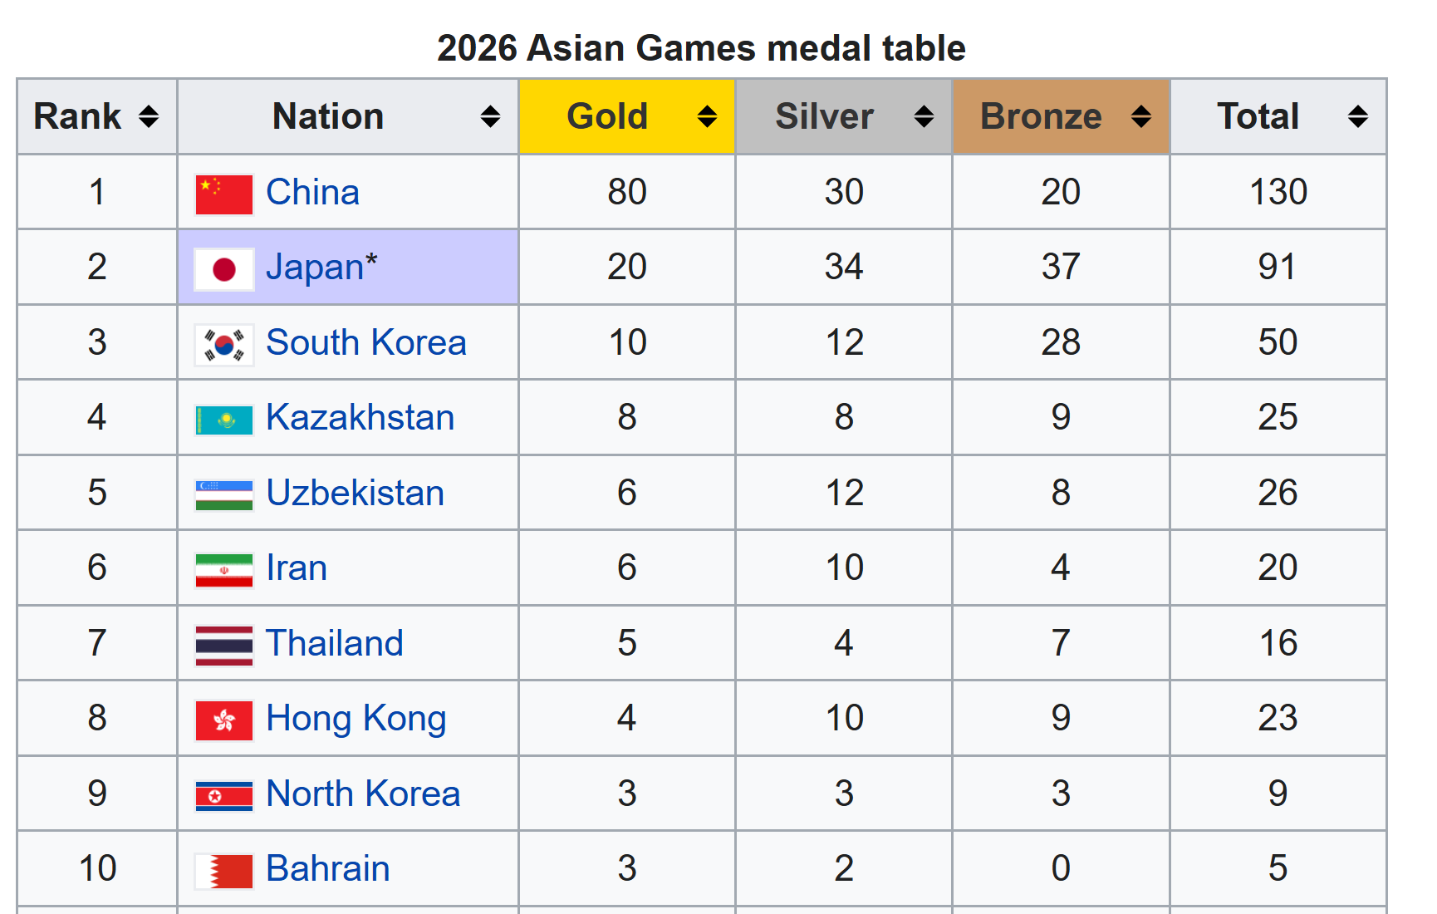Sort table by Rank column arrows
This screenshot has width=1437, height=914.
click(x=149, y=116)
